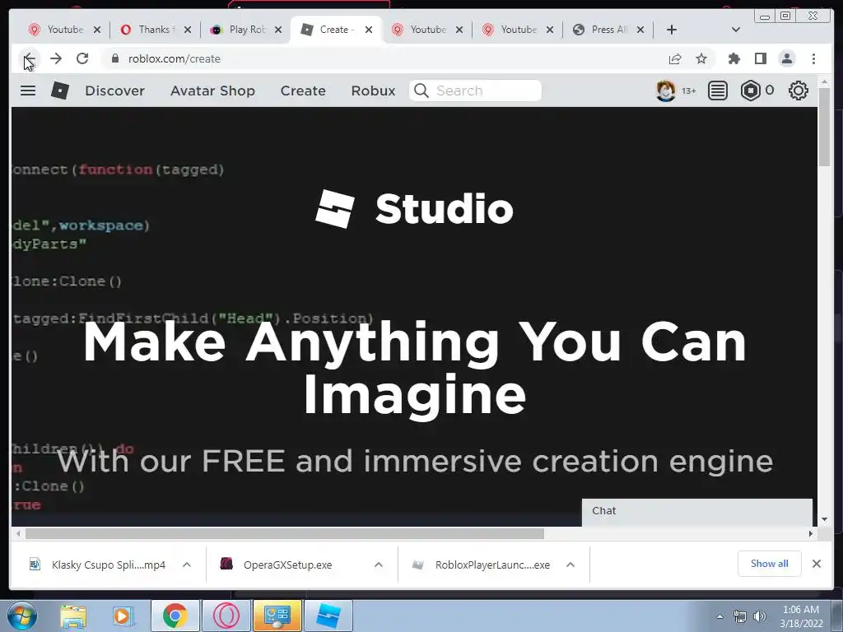843x632 pixels.
Task: Click the search magnifier icon
Action: 421,91
